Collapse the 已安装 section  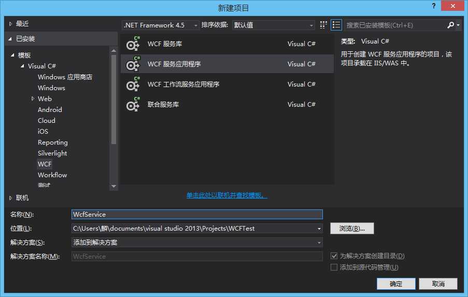[10, 39]
